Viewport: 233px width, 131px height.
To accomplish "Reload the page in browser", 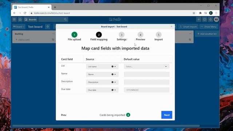I will (25, 13).
